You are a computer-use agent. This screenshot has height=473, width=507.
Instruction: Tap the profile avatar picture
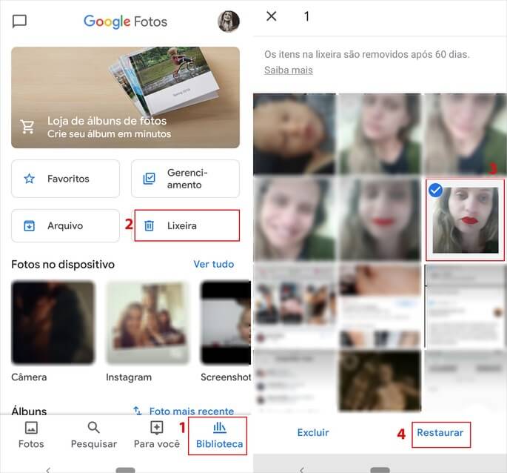pos(228,21)
